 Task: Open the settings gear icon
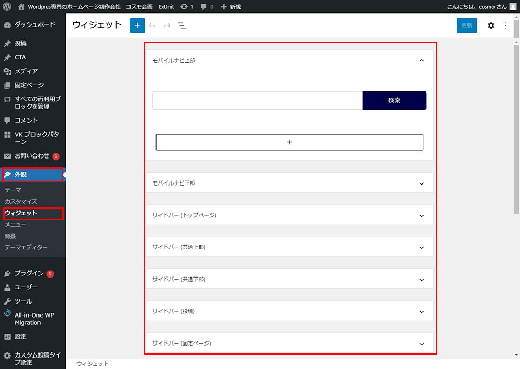click(491, 25)
